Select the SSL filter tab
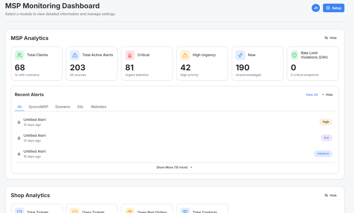The width and height of the screenshot is (358, 213). pos(80,107)
